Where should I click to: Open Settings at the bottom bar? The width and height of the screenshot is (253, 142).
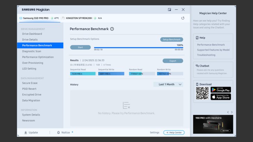[x=154, y=133]
